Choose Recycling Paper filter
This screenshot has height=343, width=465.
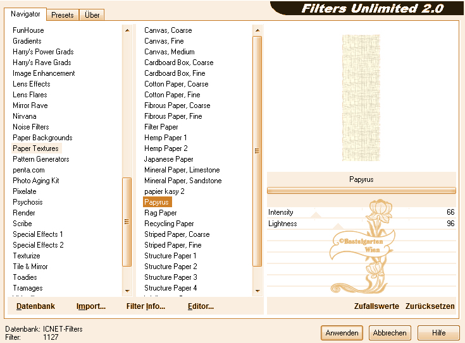pyautogui.click(x=169, y=224)
